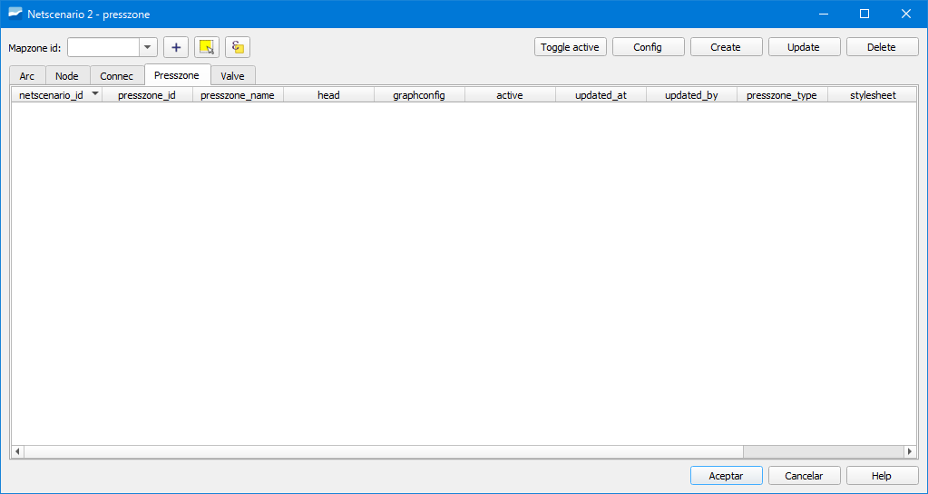The height and width of the screenshot is (494, 928).
Task: Click the presszone_id column header
Action: point(147,94)
